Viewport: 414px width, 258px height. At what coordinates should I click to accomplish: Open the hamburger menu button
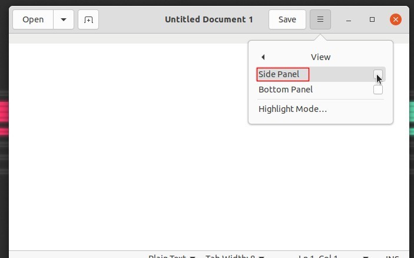(320, 19)
